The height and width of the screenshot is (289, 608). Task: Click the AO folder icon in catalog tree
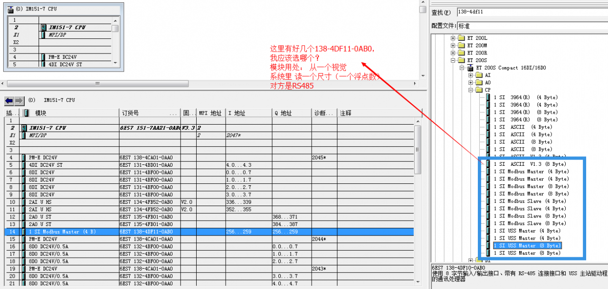(x=479, y=82)
